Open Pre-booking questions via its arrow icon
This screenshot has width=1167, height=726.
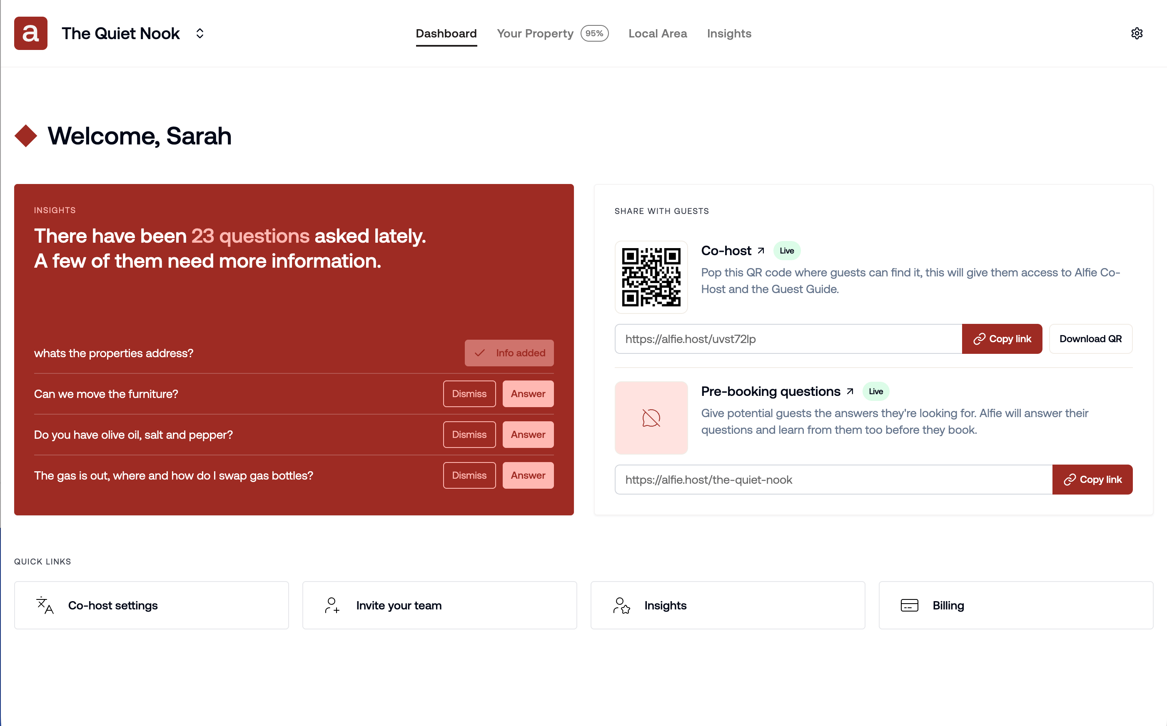click(850, 391)
